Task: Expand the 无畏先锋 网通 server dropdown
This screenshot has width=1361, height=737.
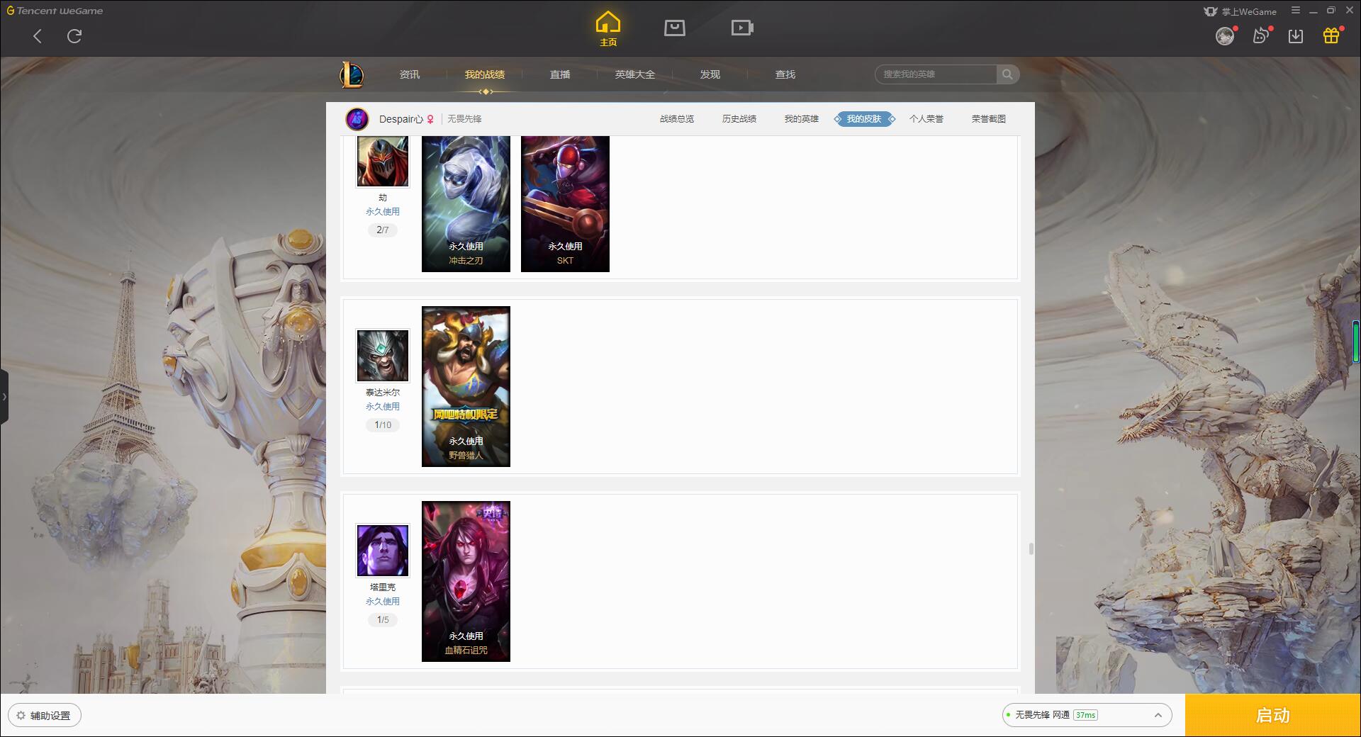Action: pyautogui.click(x=1086, y=715)
